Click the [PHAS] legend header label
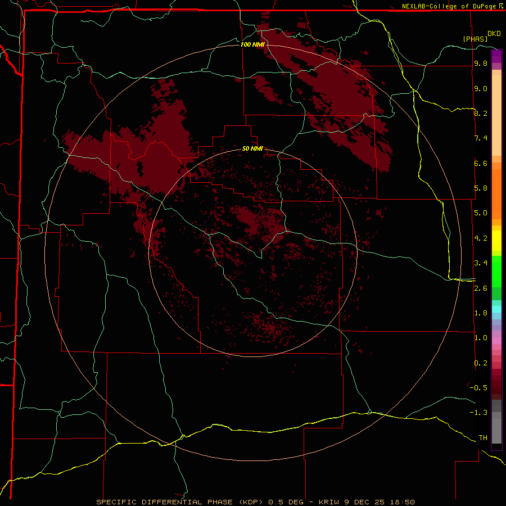Viewport: 506px width, 506px height. [x=475, y=39]
